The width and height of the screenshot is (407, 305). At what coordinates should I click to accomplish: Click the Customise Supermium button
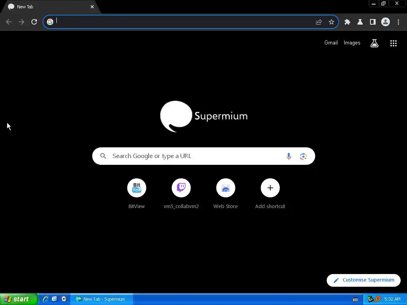364,280
